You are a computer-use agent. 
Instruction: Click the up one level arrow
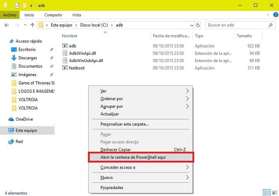[x=33, y=25]
